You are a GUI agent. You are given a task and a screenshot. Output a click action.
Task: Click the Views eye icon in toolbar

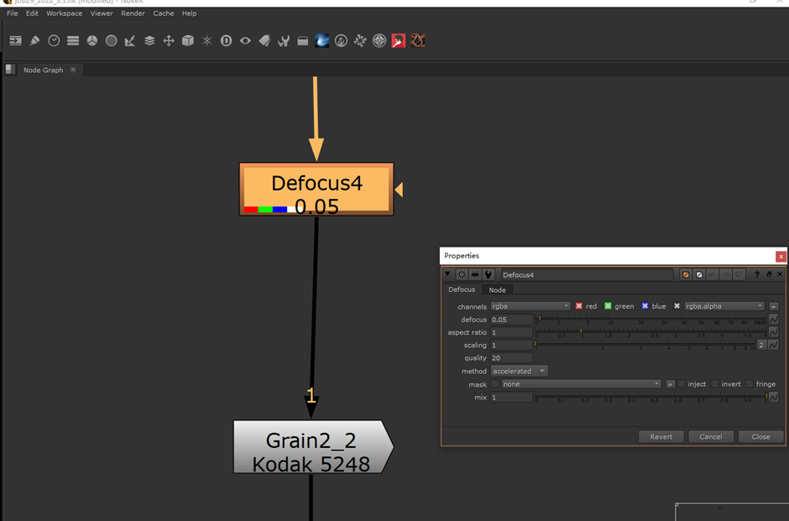point(245,40)
